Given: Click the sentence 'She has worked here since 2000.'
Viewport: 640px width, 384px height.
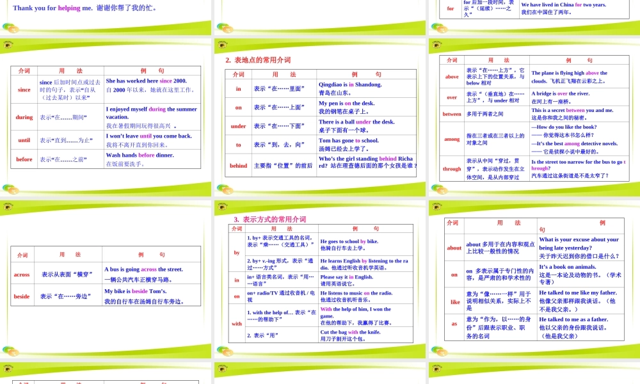Looking at the screenshot, I should (146, 81).
